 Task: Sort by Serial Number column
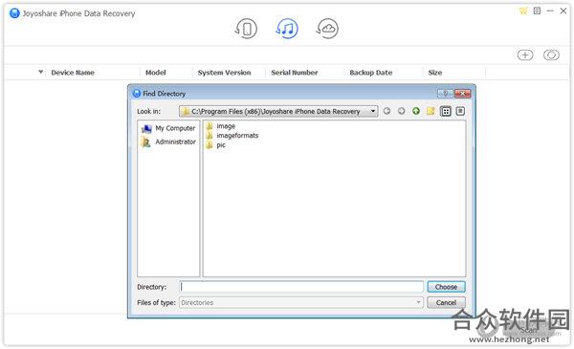[x=295, y=73]
